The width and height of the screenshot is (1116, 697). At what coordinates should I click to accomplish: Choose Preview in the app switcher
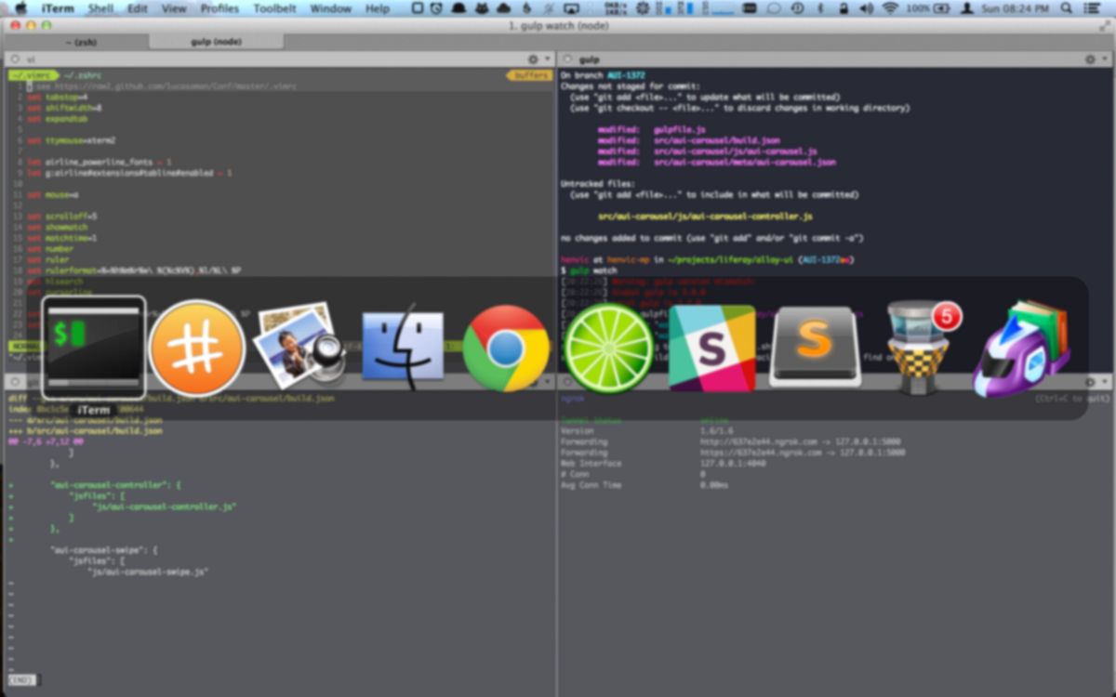click(x=299, y=346)
